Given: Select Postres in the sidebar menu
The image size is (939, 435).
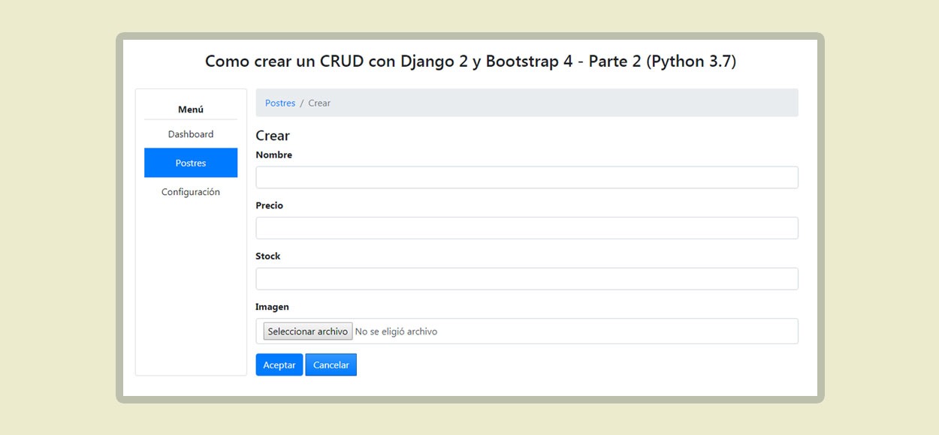Looking at the screenshot, I should [191, 163].
